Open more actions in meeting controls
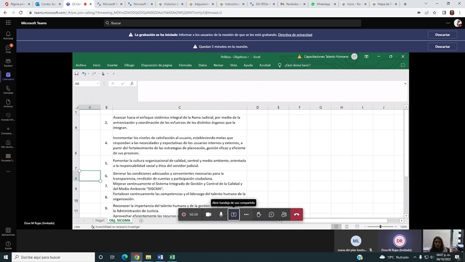The width and height of the screenshot is (465, 262). [x=246, y=214]
